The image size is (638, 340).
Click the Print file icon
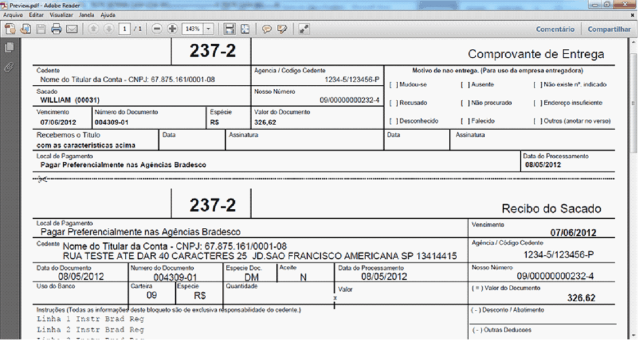pyautogui.click(x=56, y=29)
